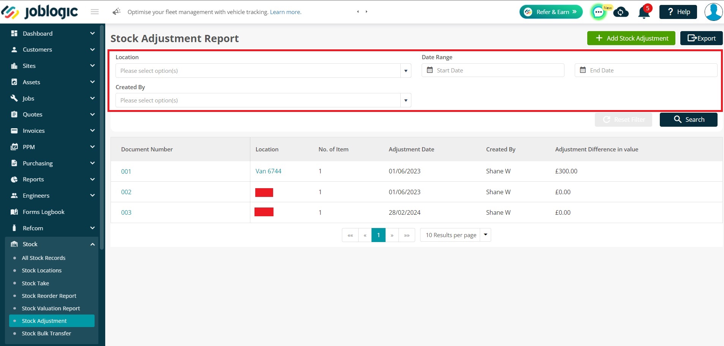Screen dimensions: 724x346
Task: Click the announcement megaphone icon
Action: coord(116,12)
